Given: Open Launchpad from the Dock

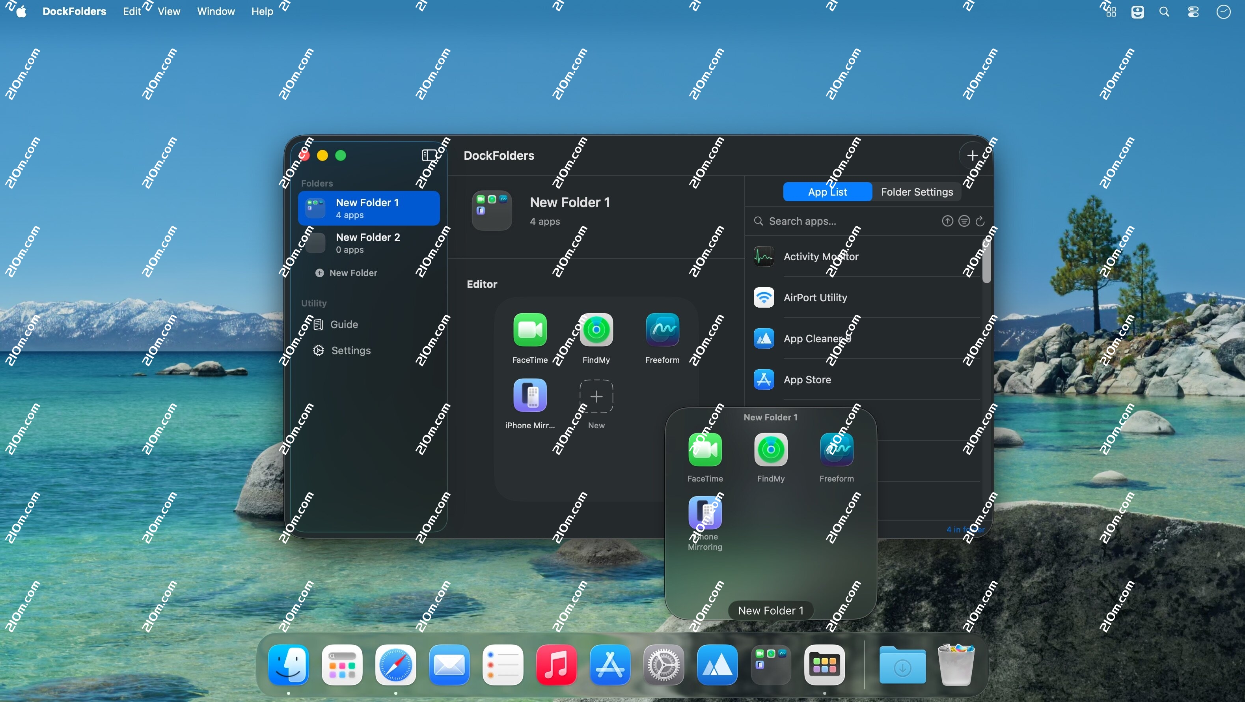Looking at the screenshot, I should click(342, 665).
